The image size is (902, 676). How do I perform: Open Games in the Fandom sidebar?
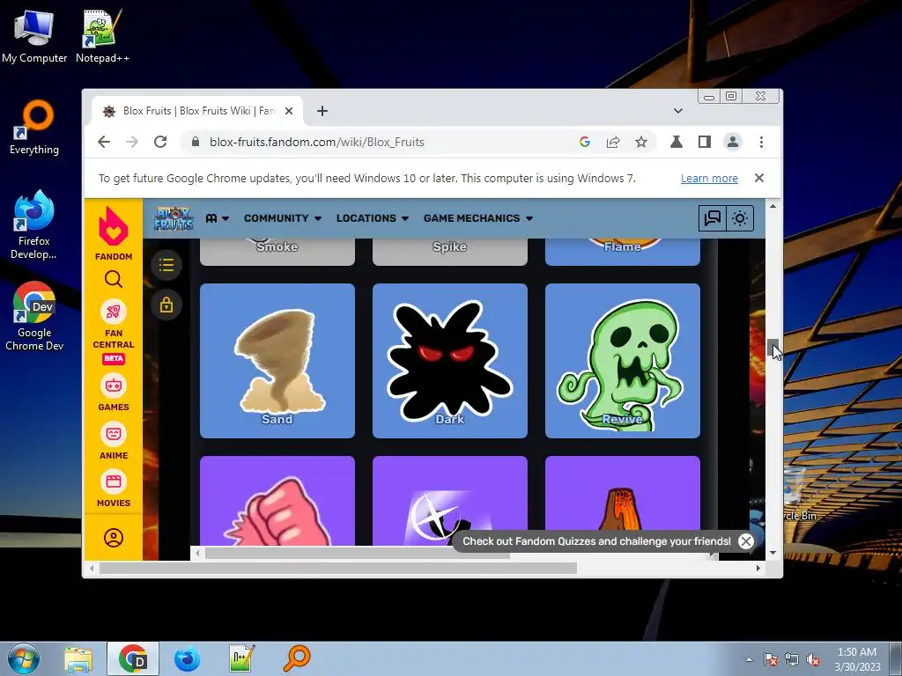(114, 393)
